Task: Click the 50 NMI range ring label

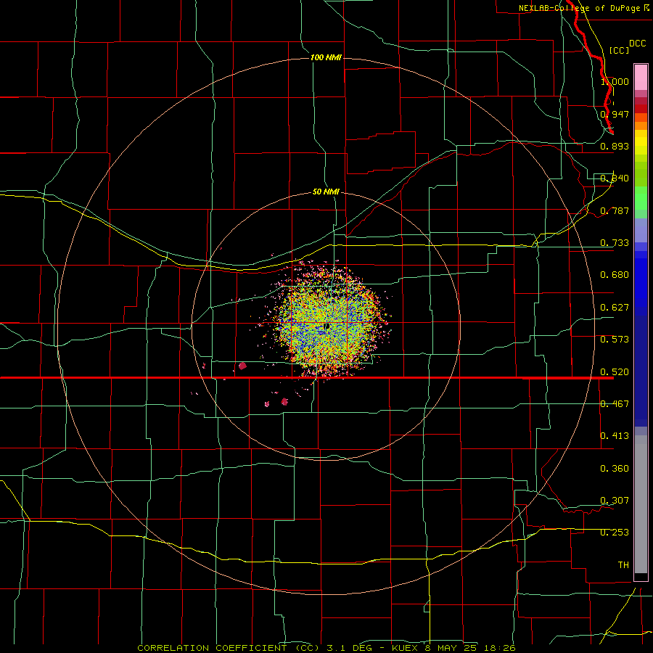Action: click(x=326, y=192)
